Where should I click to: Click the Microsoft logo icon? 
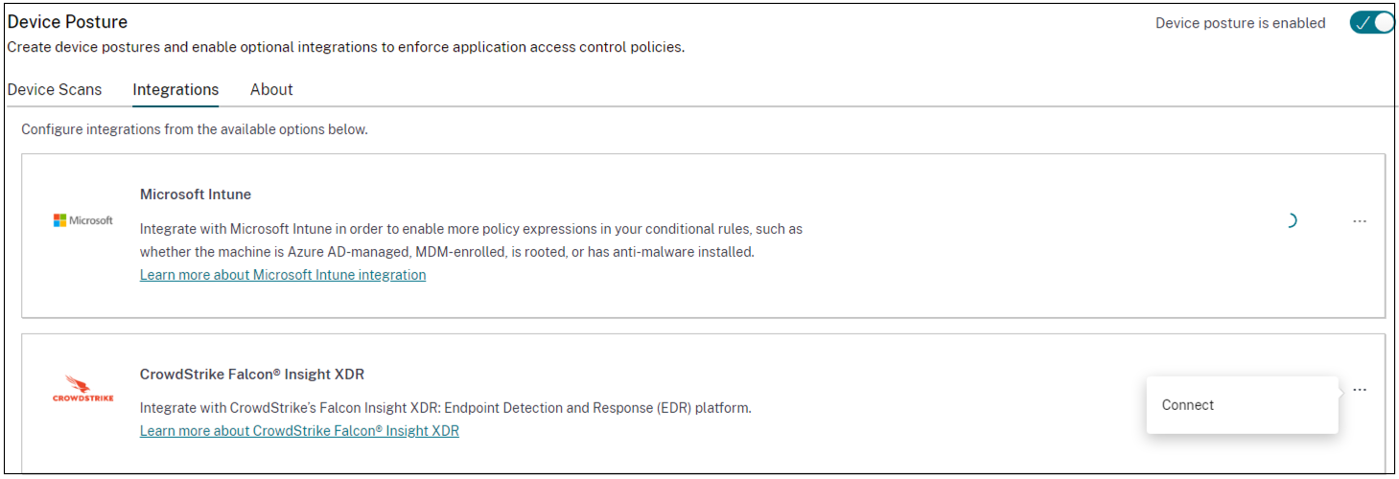pyautogui.click(x=83, y=220)
